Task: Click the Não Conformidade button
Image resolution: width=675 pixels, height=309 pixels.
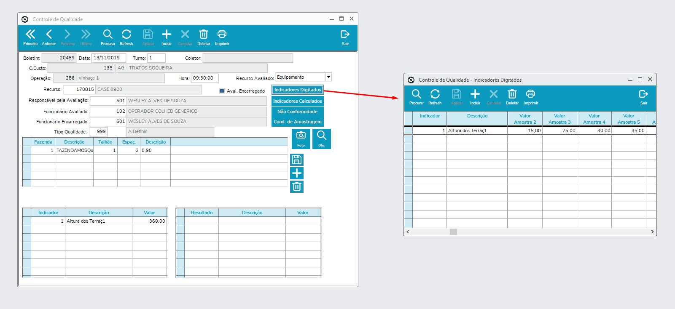Action: click(298, 112)
